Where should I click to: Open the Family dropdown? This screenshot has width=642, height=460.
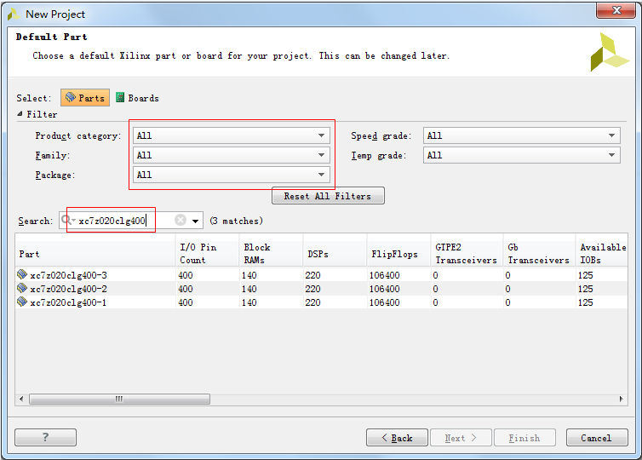pyautogui.click(x=230, y=155)
